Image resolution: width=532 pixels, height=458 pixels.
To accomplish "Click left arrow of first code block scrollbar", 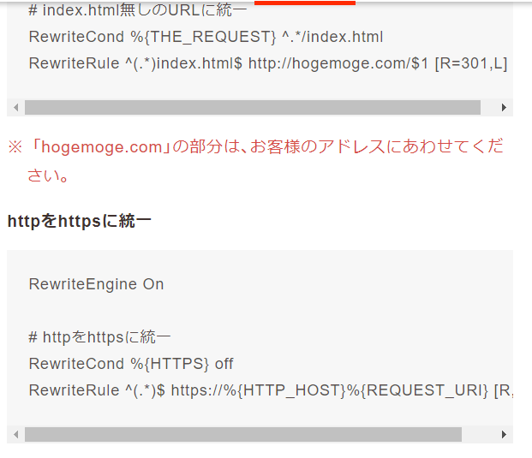I will coord(15,108).
